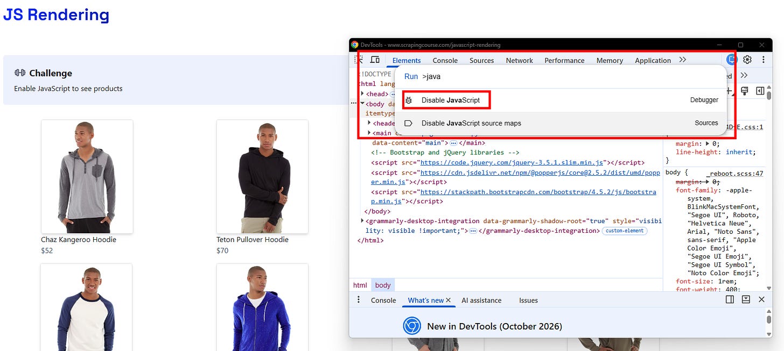Select the AI assistance drawer tab
The width and height of the screenshot is (784, 351).
click(481, 300)
